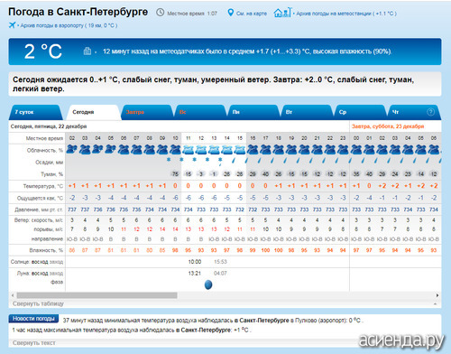This screenshot has width=451, height=354.
Task: Click the Температура, °C row label
Action: coord(43,186)
